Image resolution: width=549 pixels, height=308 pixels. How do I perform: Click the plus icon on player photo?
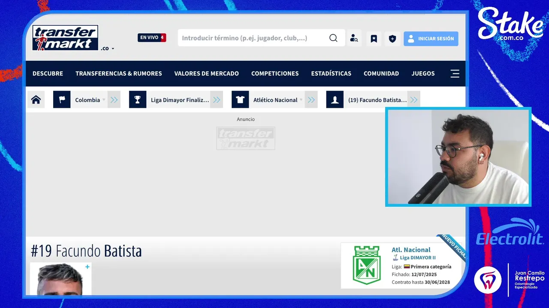[87, 267]
